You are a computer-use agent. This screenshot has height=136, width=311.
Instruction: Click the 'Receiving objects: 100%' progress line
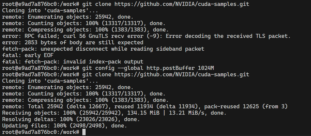point(114,113)
